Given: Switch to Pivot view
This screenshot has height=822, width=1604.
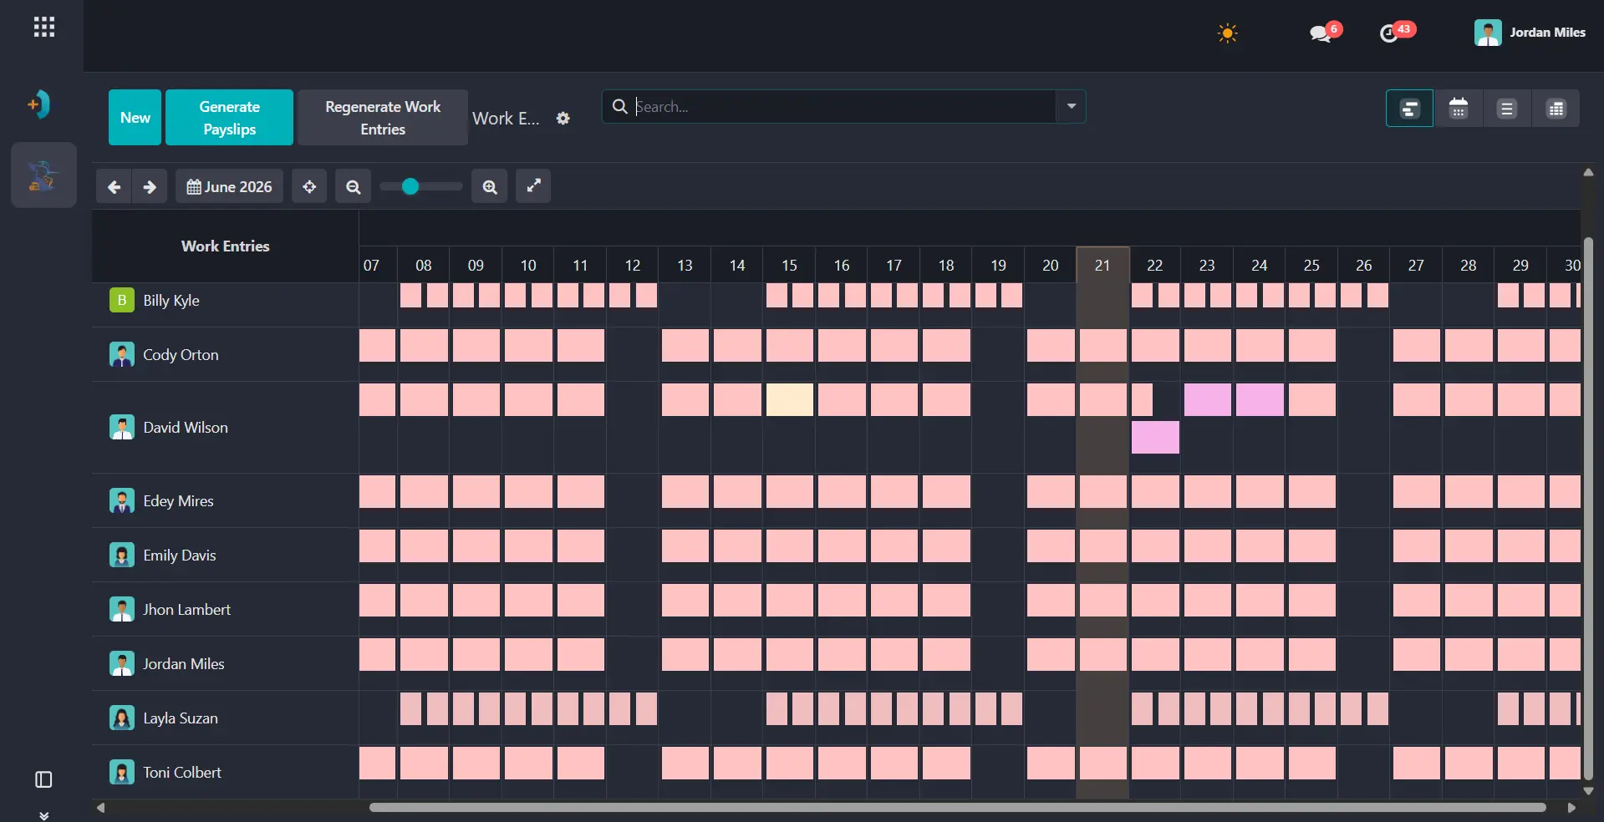Looking at the screenshot, I should click(x=1556, y=109).
